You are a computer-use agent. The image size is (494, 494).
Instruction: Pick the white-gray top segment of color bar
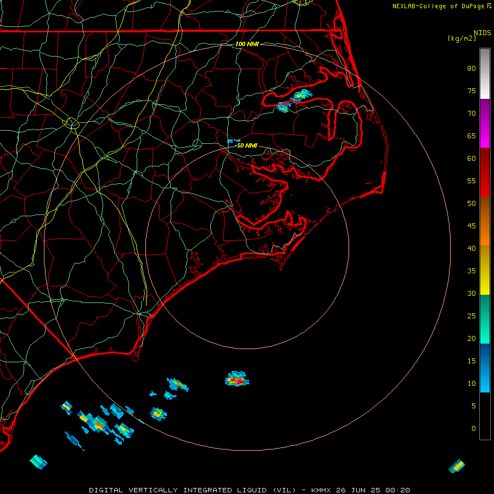(485, 74)
